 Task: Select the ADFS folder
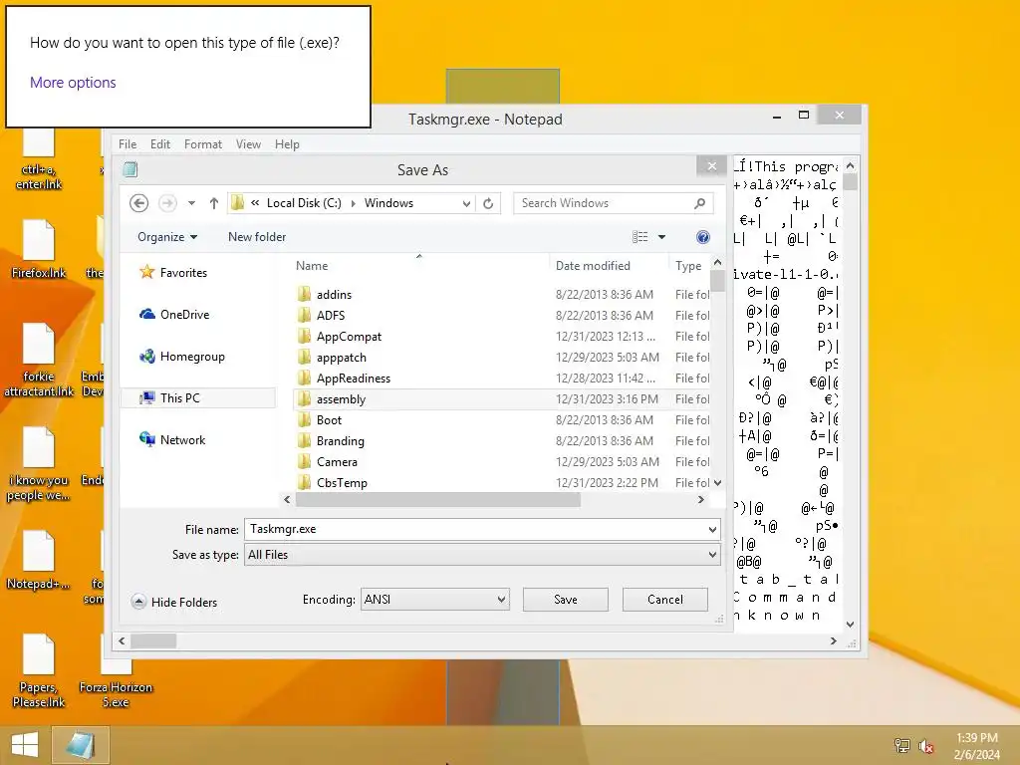501,316
